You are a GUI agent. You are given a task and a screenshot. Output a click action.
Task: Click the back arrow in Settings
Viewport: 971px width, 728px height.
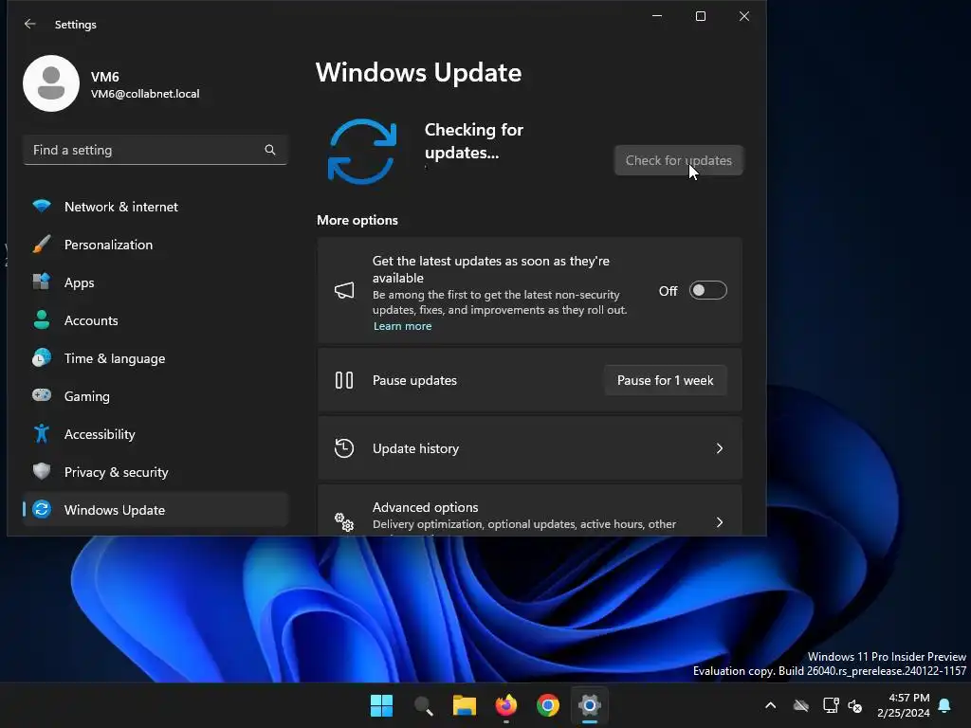(x=29, y=24)
